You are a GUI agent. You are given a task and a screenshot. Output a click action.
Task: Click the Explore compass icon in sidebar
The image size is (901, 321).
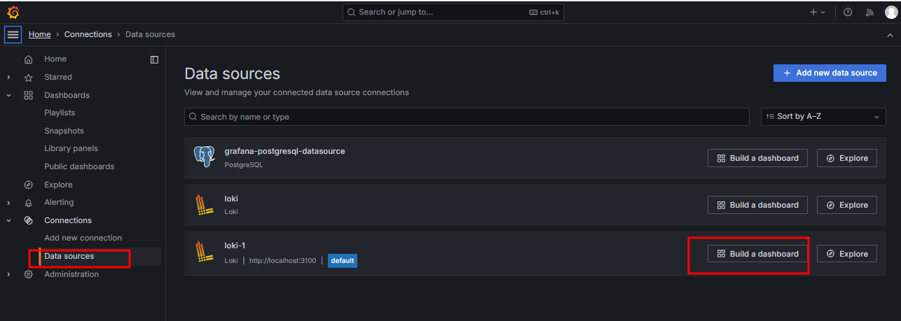(29, 185)
